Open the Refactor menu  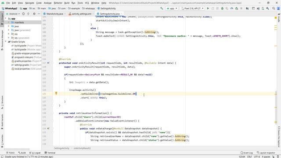(x=58, y=3)
